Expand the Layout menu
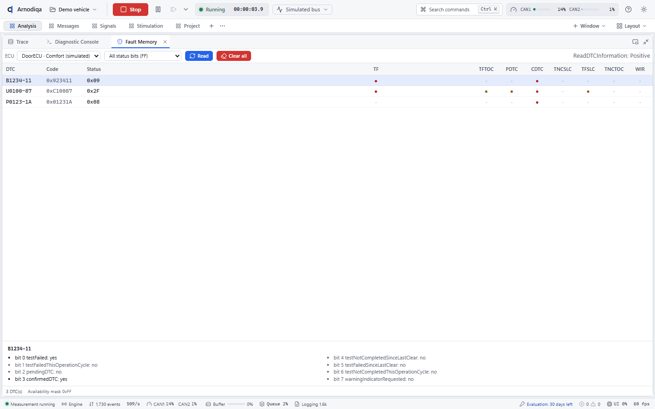Screen dimensions: 655x409 [631, 26]
